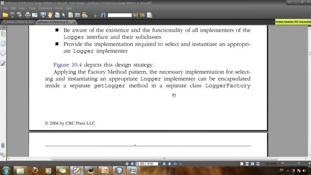
Task: Click in the toolbar search field
Action: (120, 15)
